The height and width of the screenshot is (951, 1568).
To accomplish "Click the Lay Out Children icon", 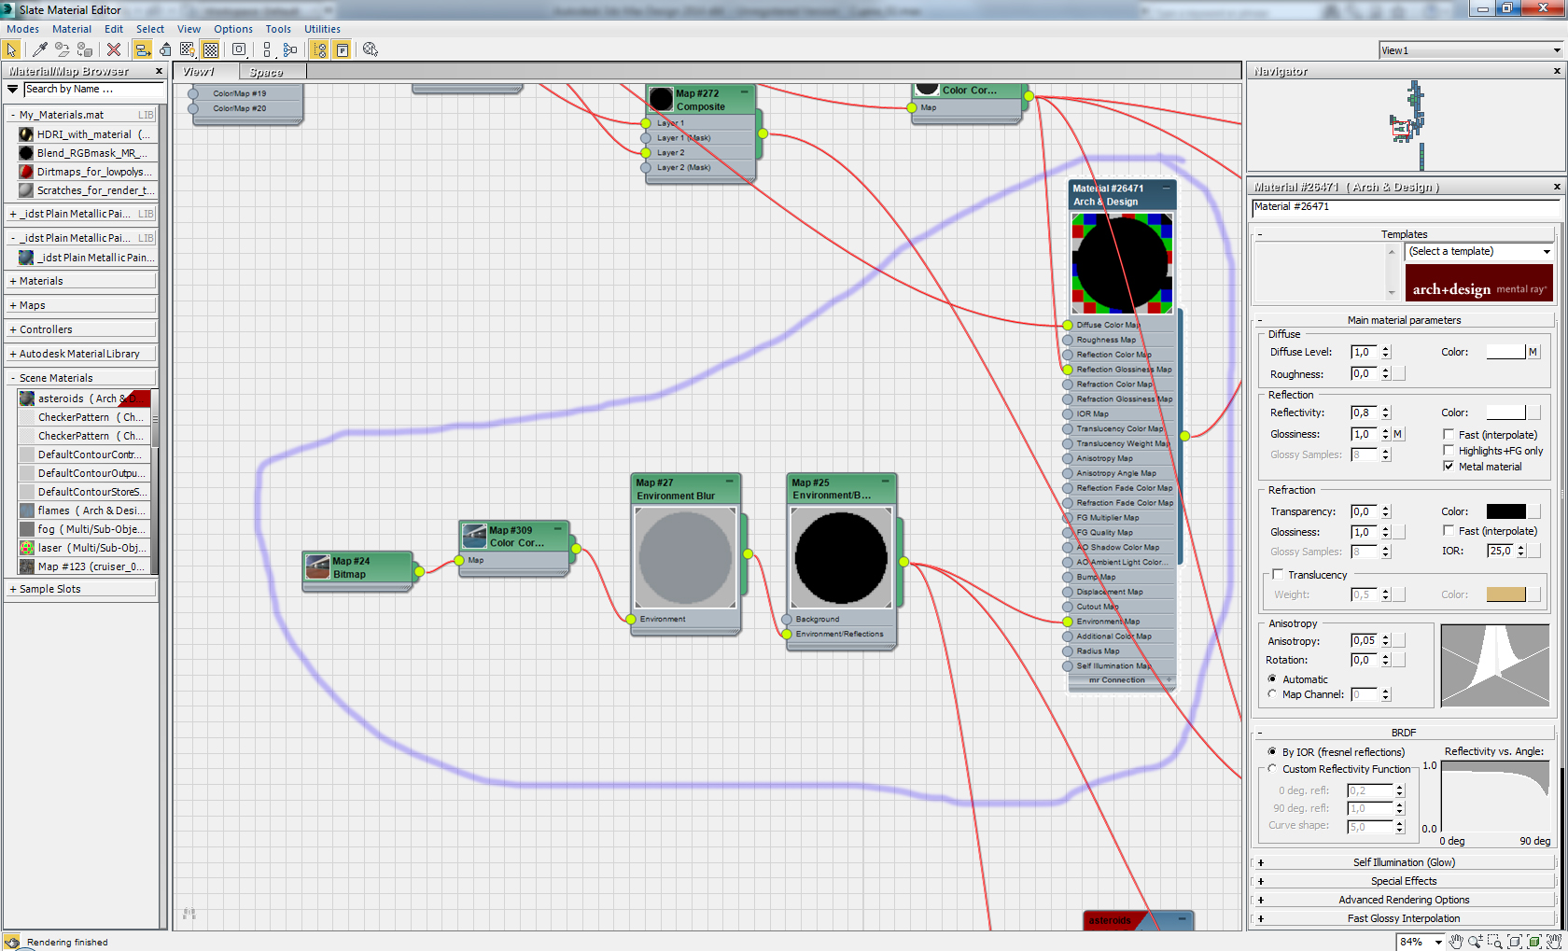I will 289,49.
